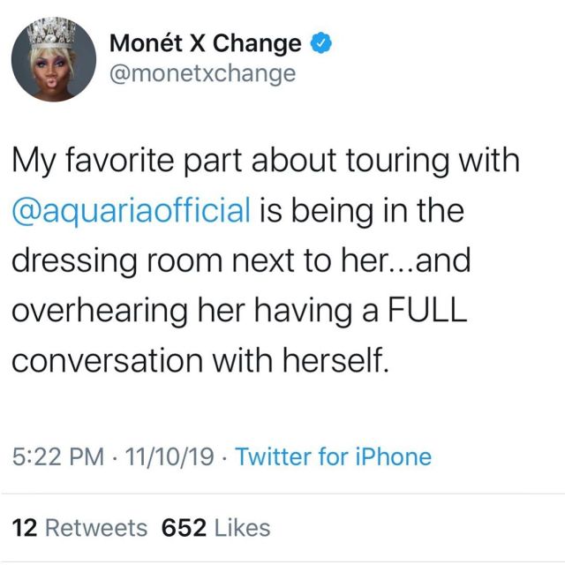Click the 'dressing room next to her' line
The height and width of the screenshot is (565, 565).
click(x=241, y=260)
